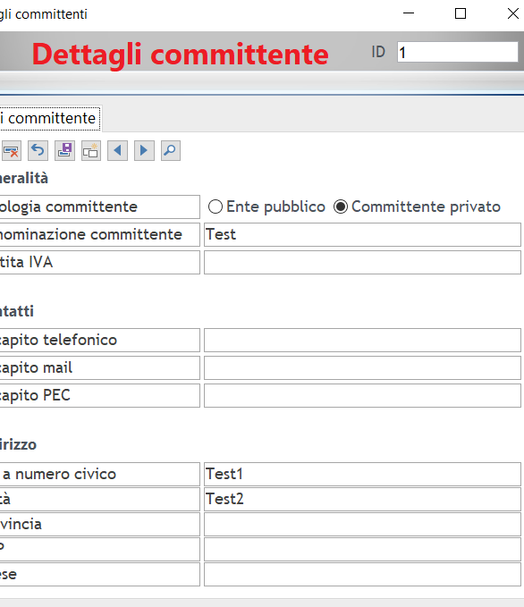Click the save record floppy icon
The image size is (524, 607).
point(64,150)
